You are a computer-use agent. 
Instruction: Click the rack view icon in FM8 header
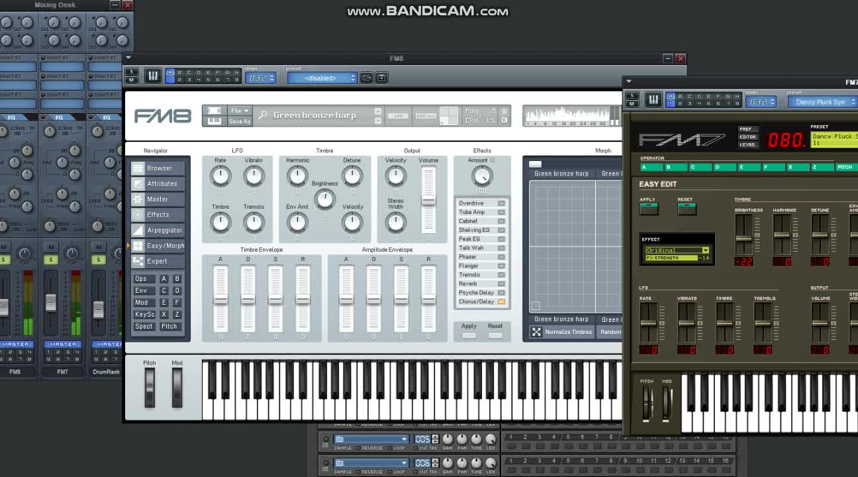click(x=214, y=111)
